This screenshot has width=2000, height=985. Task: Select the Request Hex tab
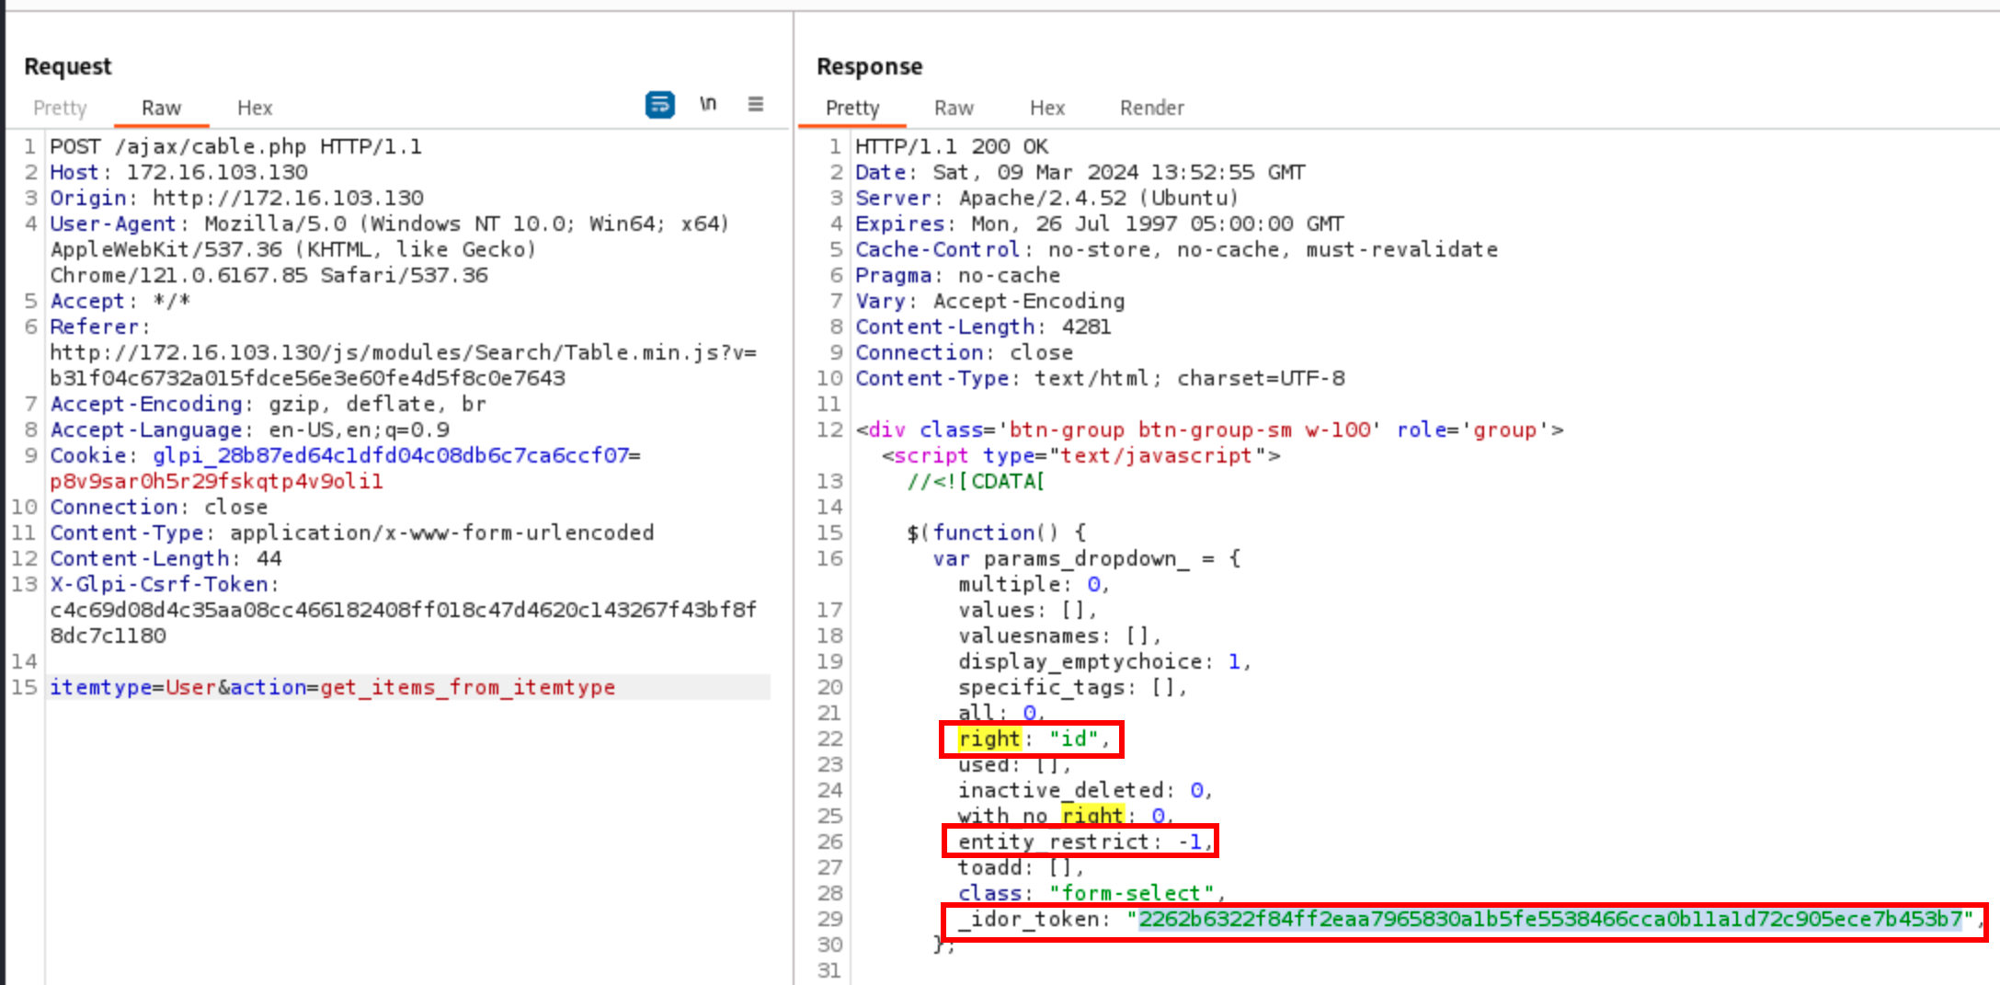tap(255, 108)
